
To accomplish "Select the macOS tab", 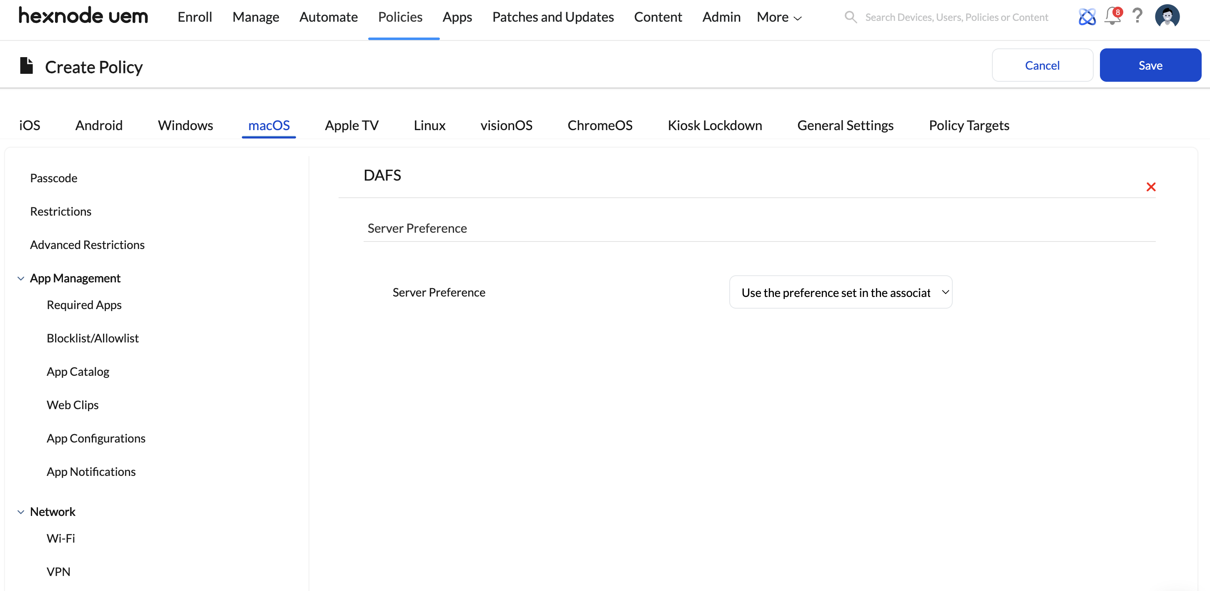I will click(x=269, y=126).
